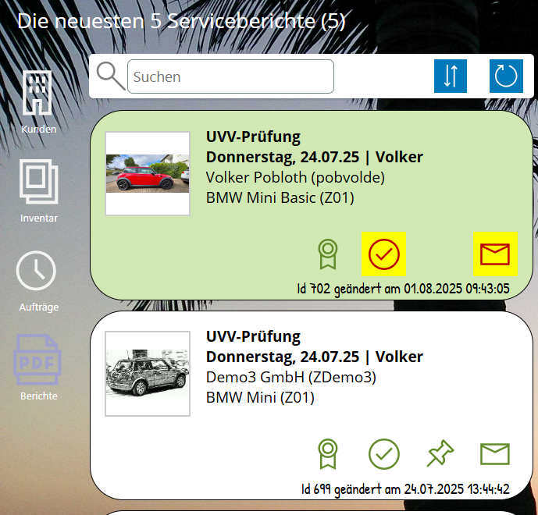Click the envelope mail icon on report 699
Viewport: 538px width, 515px height.
[495, 454]
